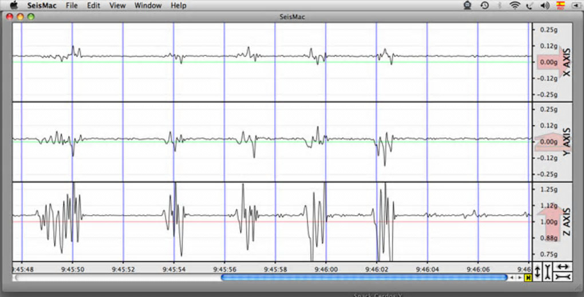Click the scrollbar left arrow
Screen dimensions: 584x297
tap(512, 278)
